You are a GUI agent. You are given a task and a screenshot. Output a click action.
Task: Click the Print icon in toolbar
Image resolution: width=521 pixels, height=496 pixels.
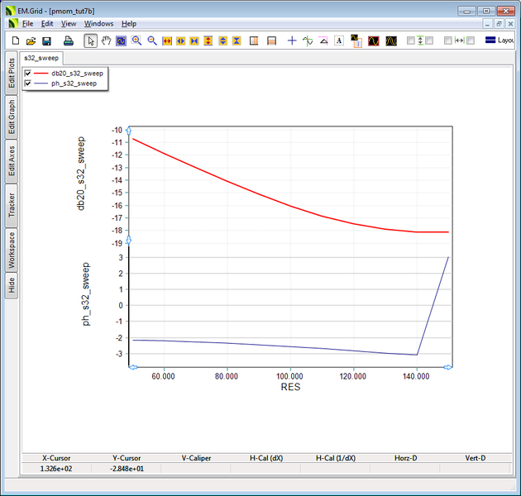pos(69,41)
